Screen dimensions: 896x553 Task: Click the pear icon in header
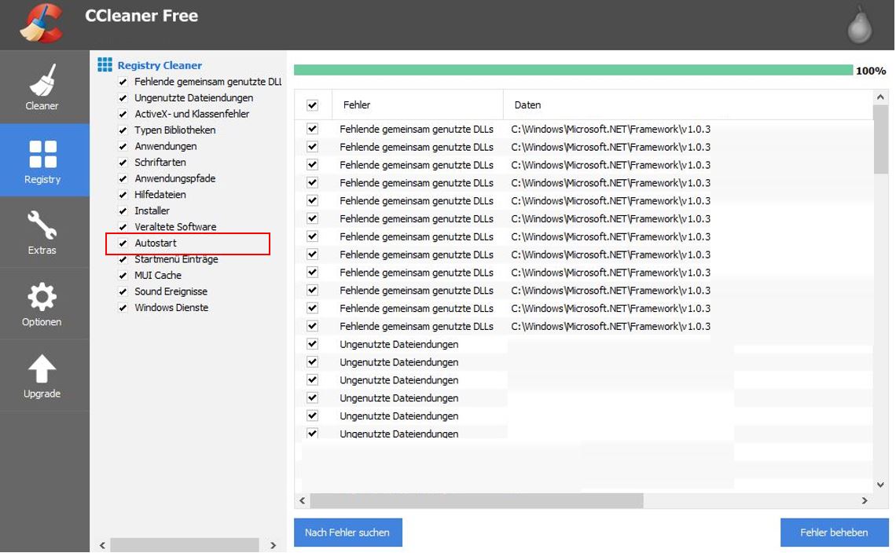(859, 25)
